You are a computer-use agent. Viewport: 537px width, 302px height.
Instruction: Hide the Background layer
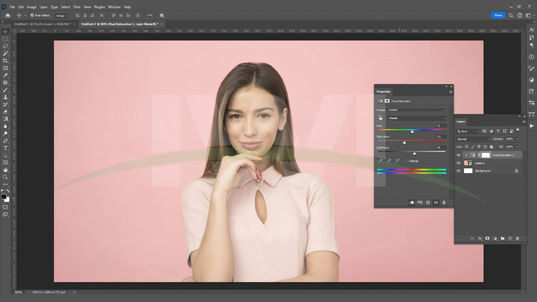coord(458,171)
